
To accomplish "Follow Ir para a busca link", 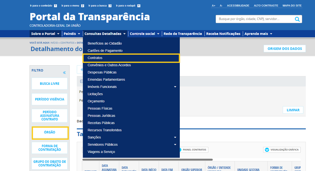I will coord(100,5).
